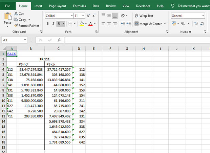Toggle bold formatting

click(48, 24)
